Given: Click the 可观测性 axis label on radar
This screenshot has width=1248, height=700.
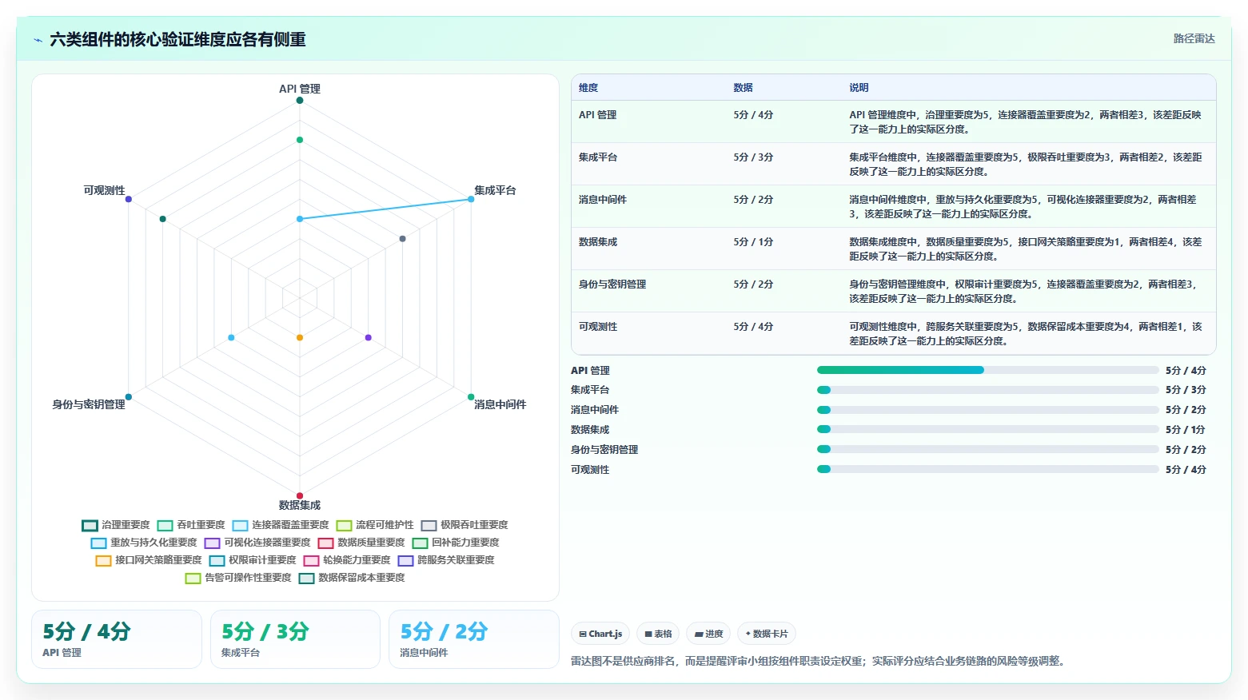Looking at the screenshot, I should pyautogui.click(x=105, y=190).
